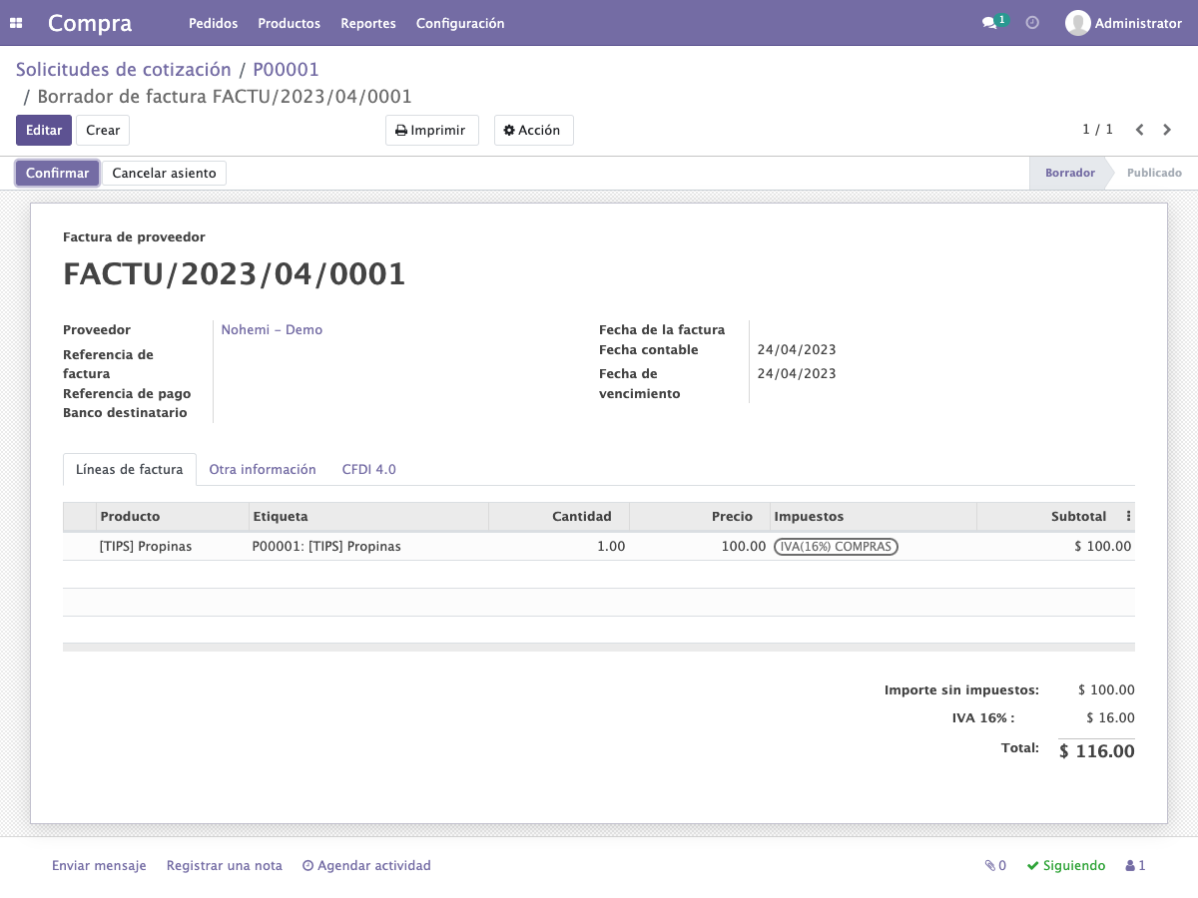
Task: Open Administrator user menu
Action: (1123, 23)
